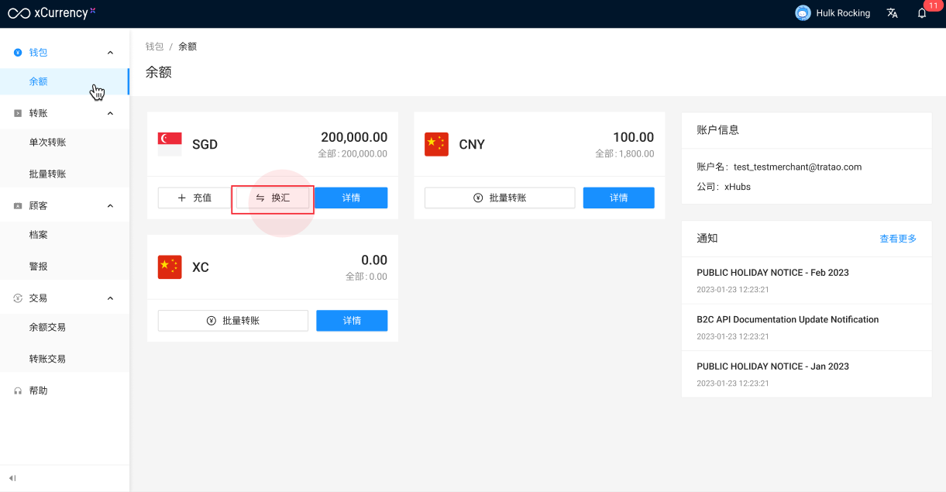Click the account name test_testmerchant@tratao.com
The image size is (946, 492).
[797, 167]
